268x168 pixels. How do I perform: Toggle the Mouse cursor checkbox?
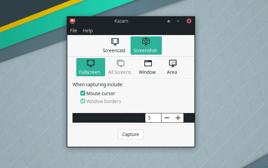83,93
